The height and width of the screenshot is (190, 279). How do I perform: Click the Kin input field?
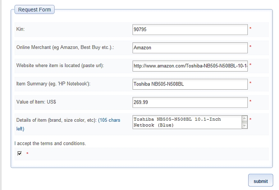click(190, 30)
